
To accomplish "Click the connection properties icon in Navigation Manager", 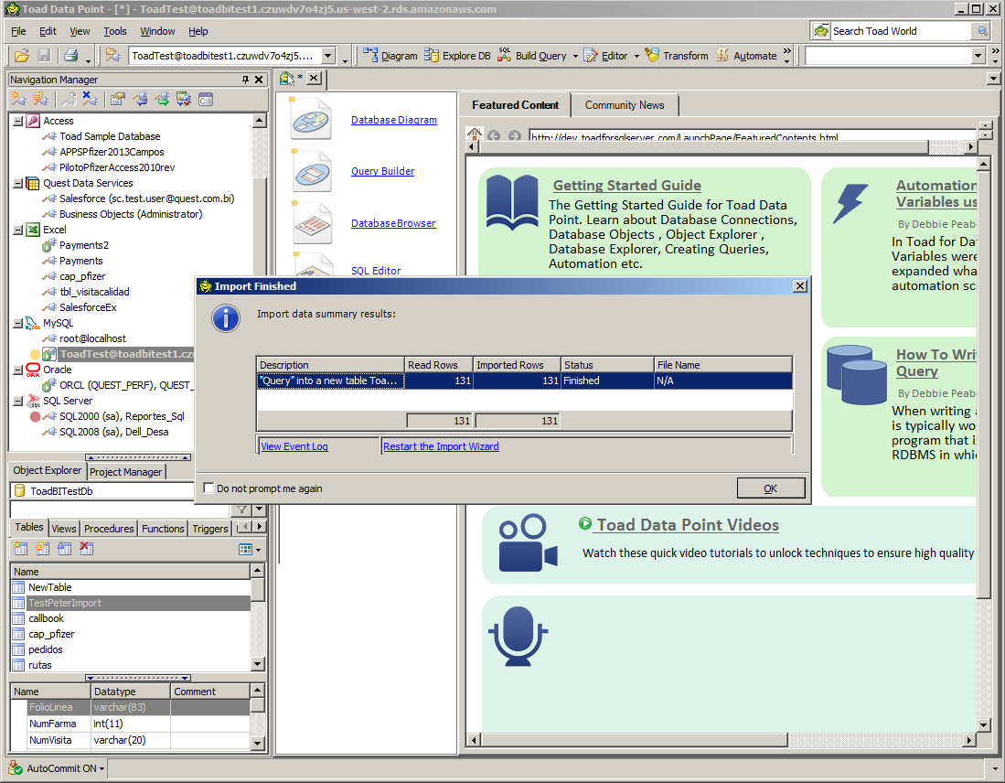I will [117, 100].
